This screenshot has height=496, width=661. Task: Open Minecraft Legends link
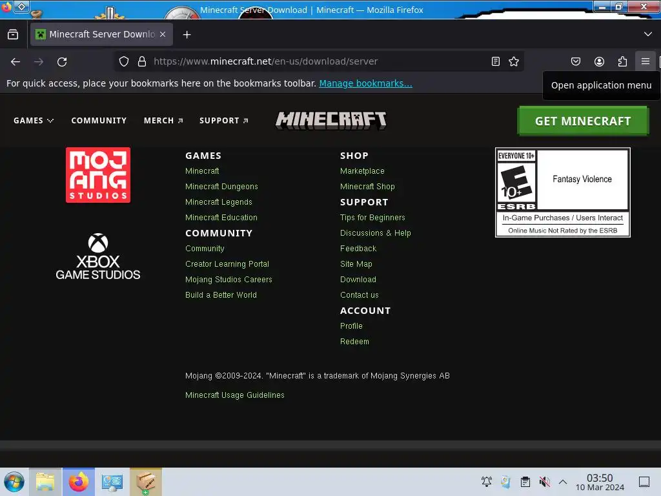(218, 202)
